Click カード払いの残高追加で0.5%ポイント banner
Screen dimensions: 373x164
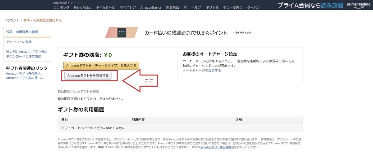[x=186, y=33]
